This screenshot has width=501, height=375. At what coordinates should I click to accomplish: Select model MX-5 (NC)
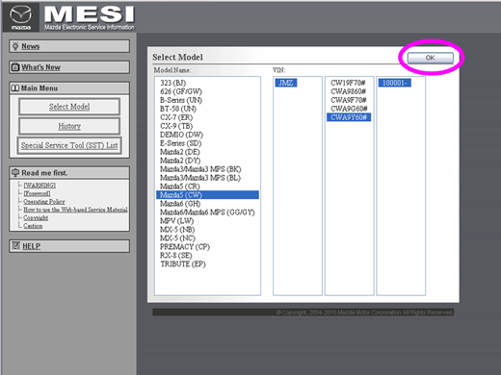coord(177,238)
